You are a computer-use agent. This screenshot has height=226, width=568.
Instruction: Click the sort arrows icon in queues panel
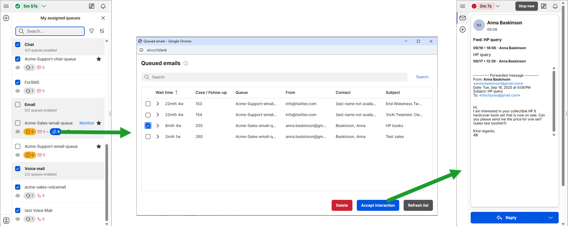point(102,31)
